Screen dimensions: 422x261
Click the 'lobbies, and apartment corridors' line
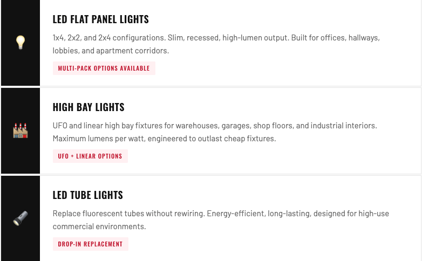tap(111, 51)
